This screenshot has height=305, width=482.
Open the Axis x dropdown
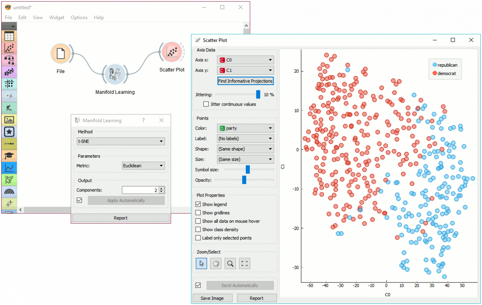[x=245, y=60]
